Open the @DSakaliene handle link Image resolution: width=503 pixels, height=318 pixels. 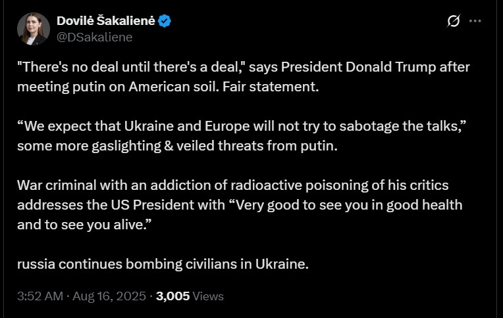[95, 37]
